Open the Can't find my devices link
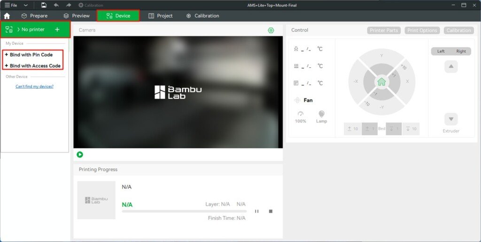 34,87
